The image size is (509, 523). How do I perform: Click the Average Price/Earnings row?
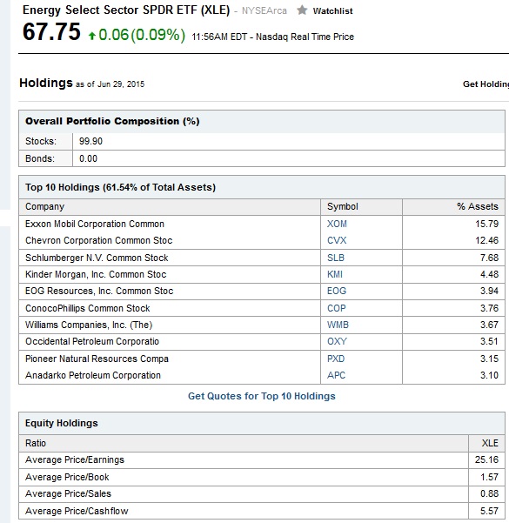click(262, 460)
